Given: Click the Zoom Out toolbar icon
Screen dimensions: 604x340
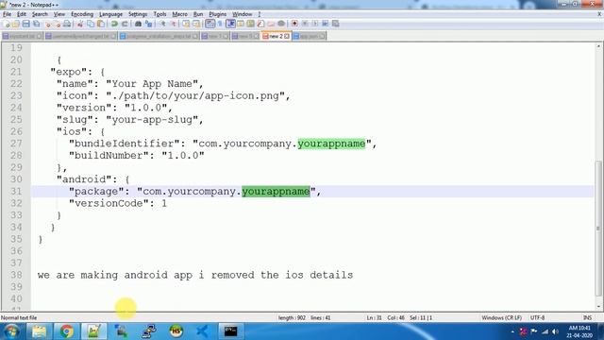Looking at the screenshot, I should pos(173,24).
